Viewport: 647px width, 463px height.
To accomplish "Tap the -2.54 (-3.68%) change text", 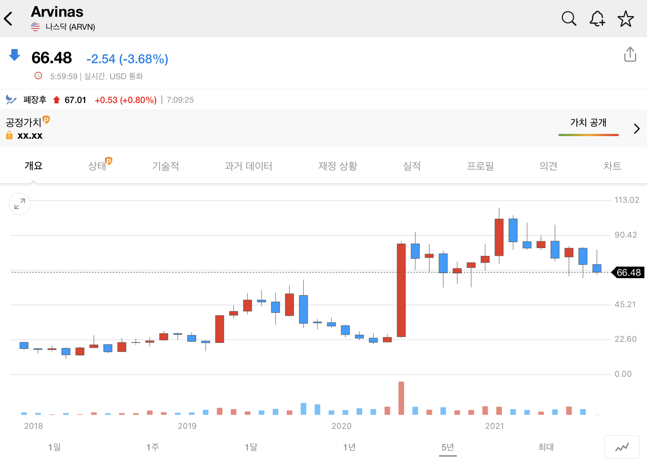I will click(x=127, y=59).
